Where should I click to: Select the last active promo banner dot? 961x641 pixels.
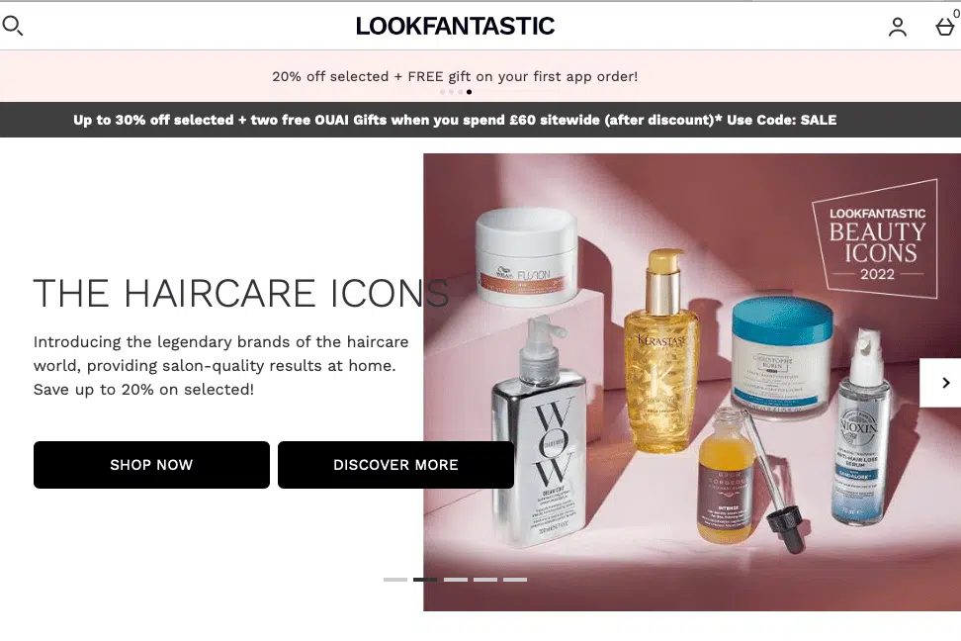tap(469, 92)
